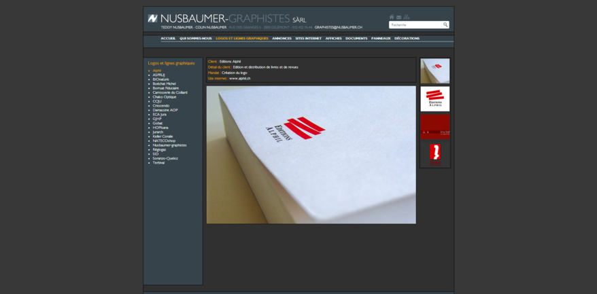Open the QUI SOMMES-NOUS menu item

(196, 39)
